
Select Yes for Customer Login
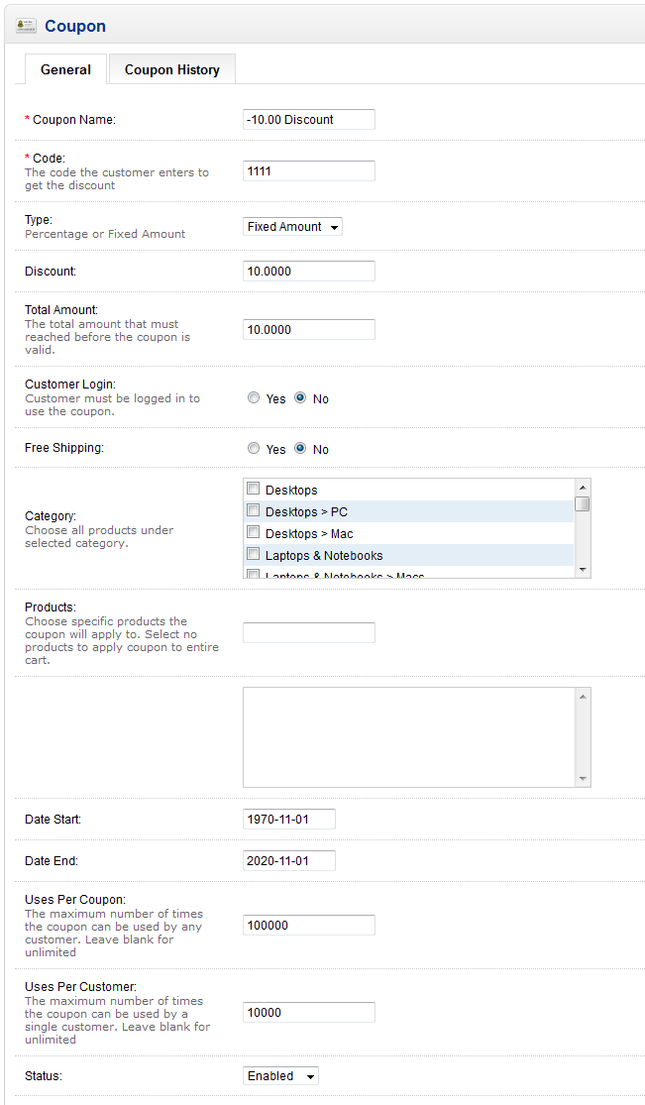pyautogui.click(x=254, y=398)
